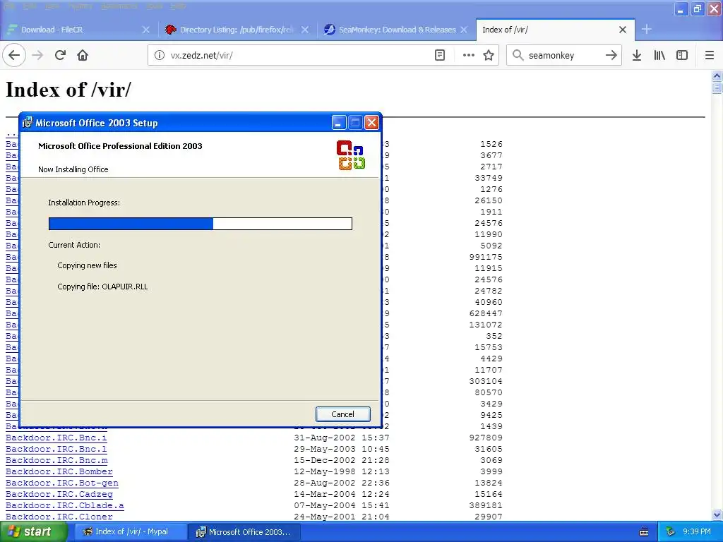The width and height of the screenshot is (723, 542).
Task: Click the keyboard tray icon
Action: 644,532
